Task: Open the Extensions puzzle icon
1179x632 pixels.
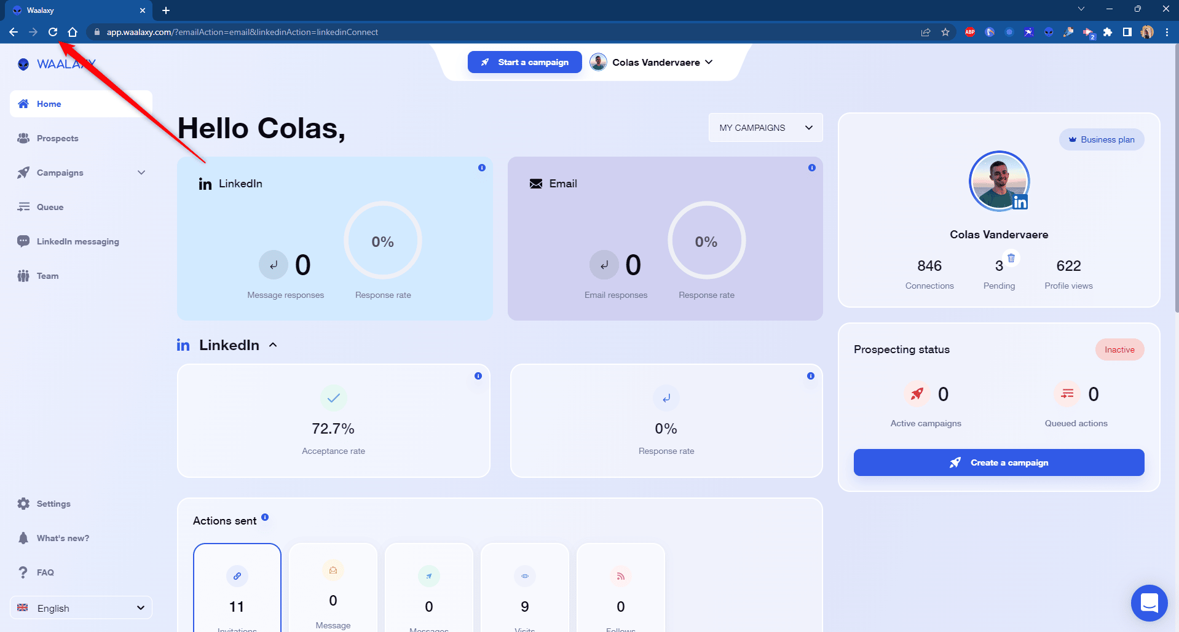Action: [1108, 32]
